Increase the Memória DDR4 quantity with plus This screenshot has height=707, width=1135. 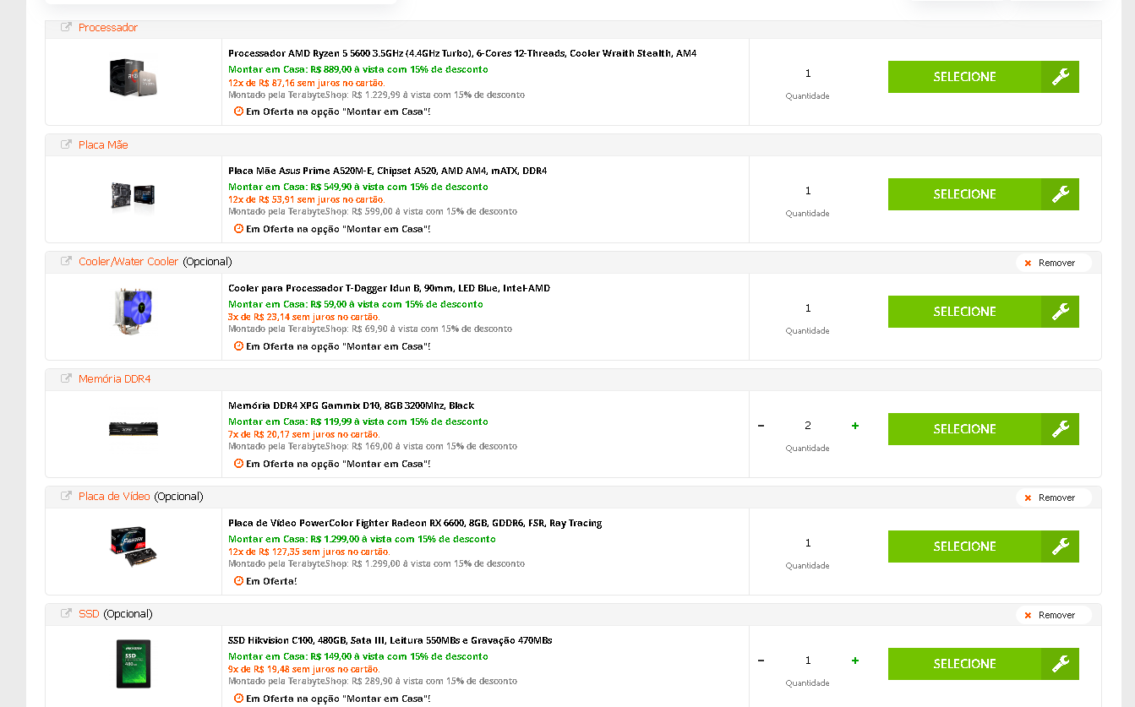tap(855, 426)
